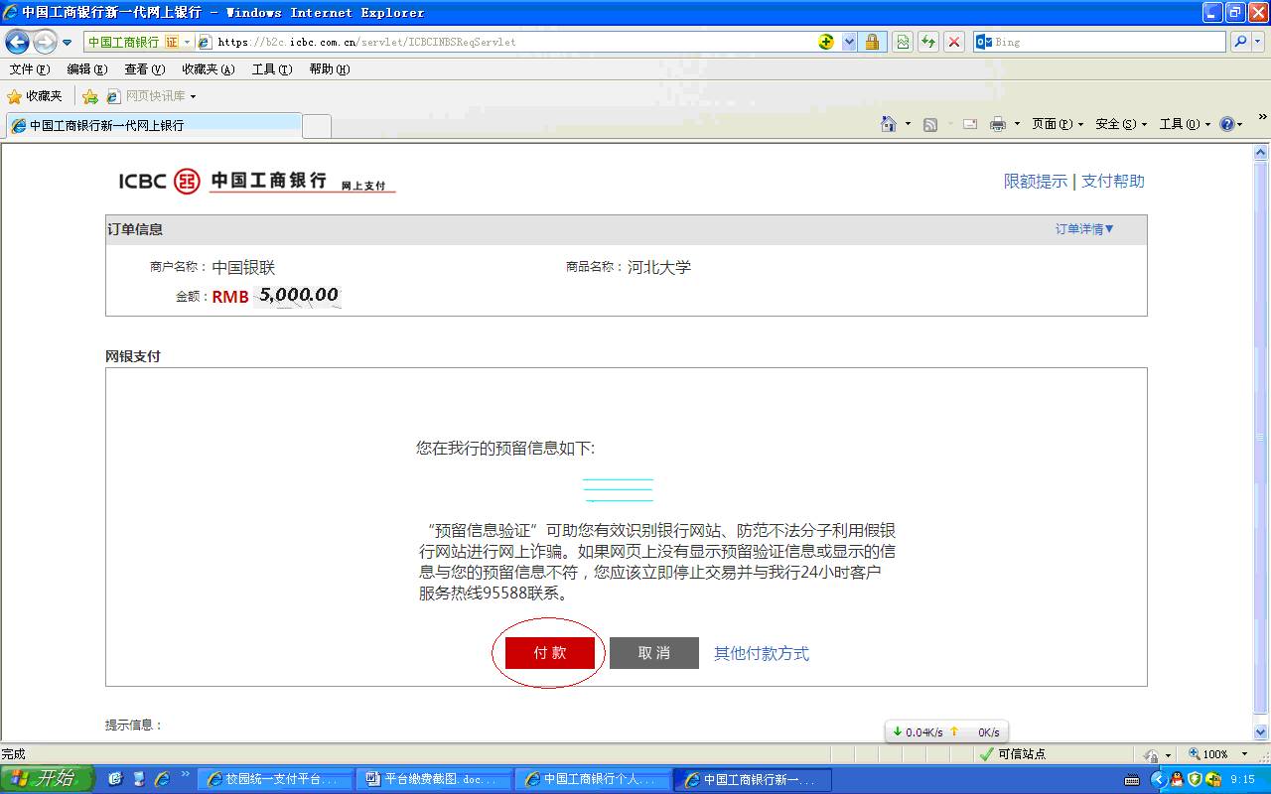Switch to 中国工商银行个人 taskbar window
This screenshot has height=794, width=1271.
coord(594,780)
